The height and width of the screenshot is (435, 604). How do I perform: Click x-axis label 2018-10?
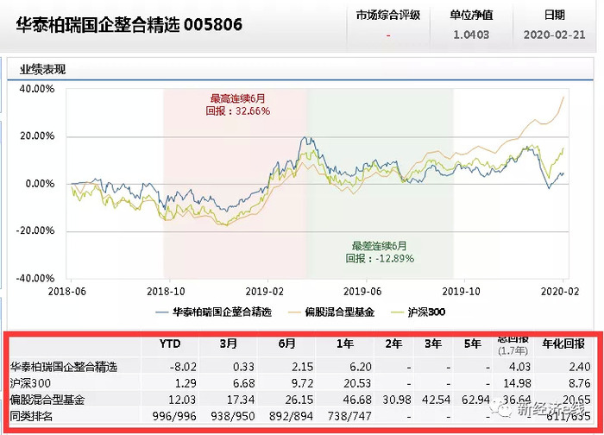tap(166, 292)
